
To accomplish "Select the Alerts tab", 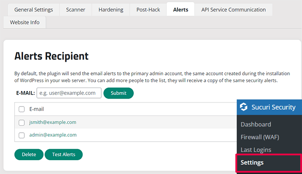I will click(180, 9).
